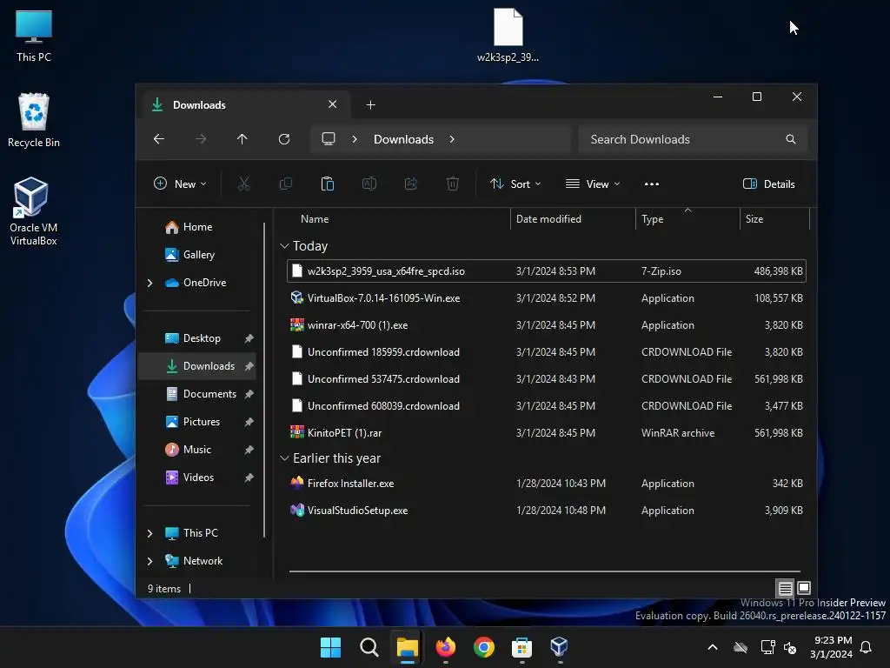Go back with the left arrow
The width and height of the screenshot is (890, 668).
click(159, 139)
